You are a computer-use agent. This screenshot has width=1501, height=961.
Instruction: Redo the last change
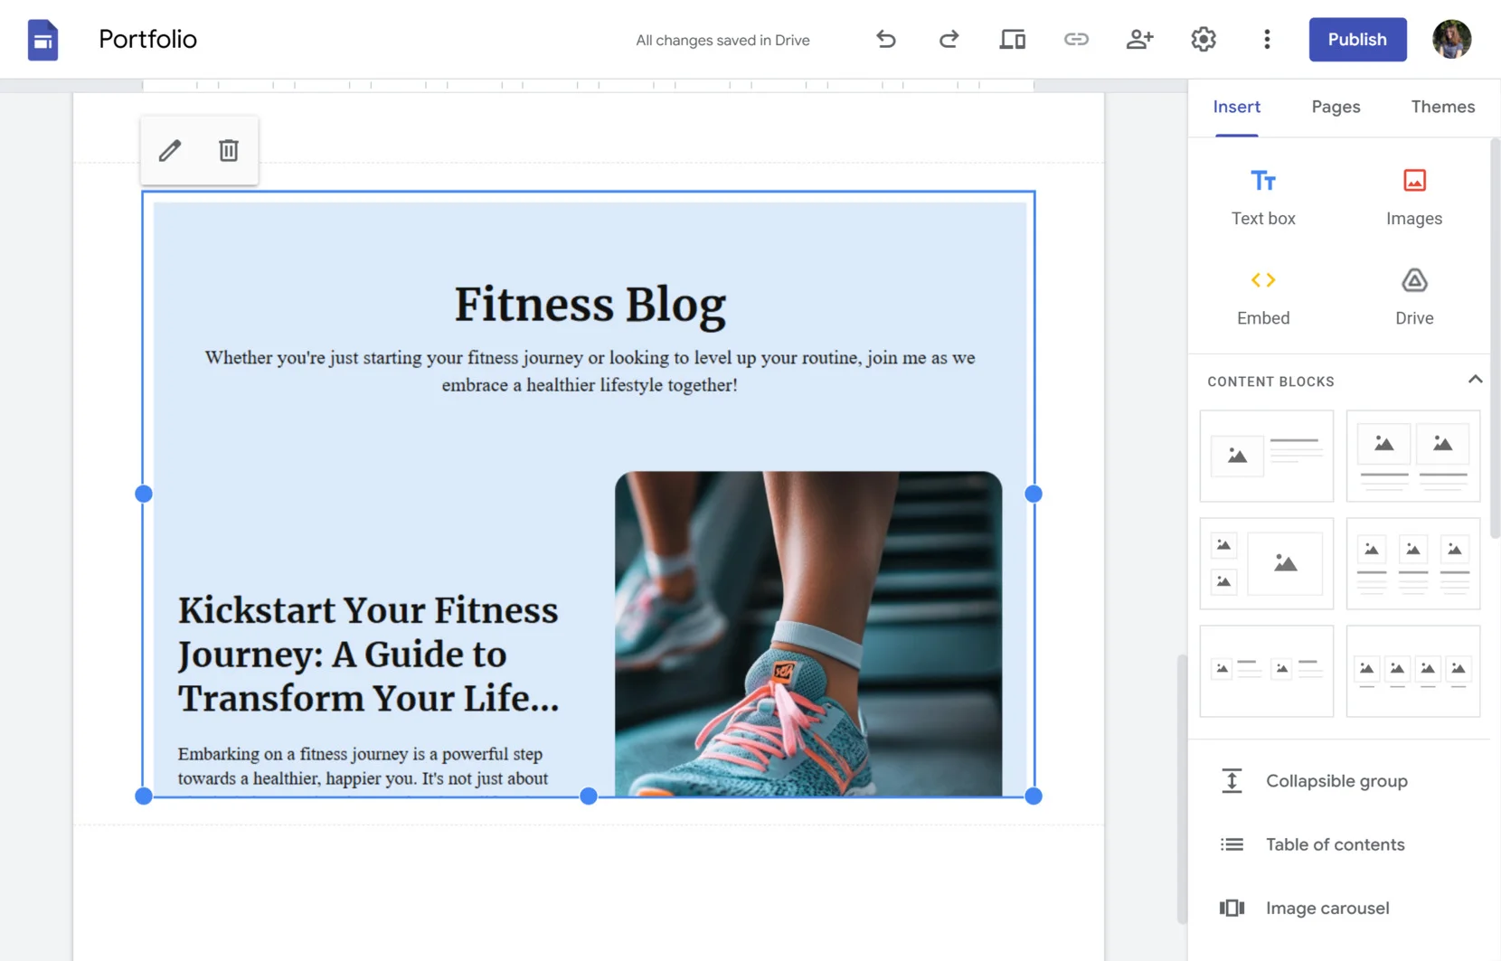(x=949, y=39)
